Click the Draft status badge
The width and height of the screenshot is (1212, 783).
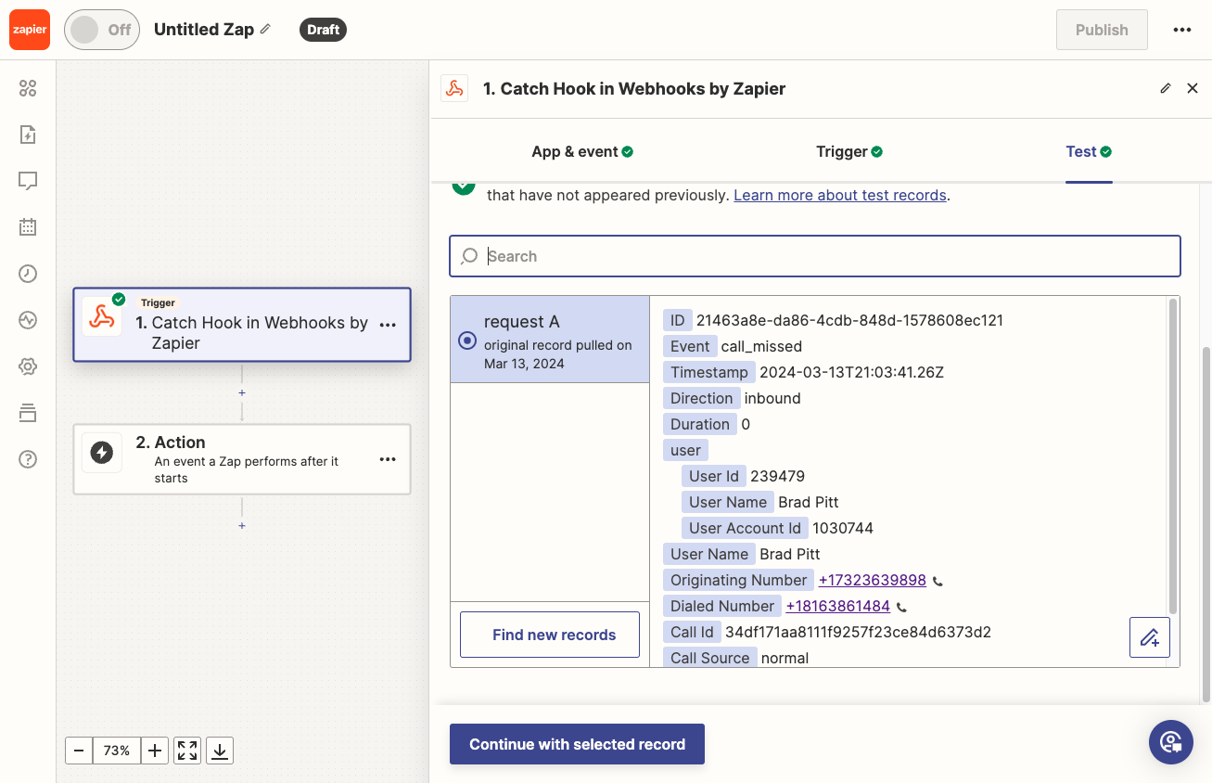[x=323, y=30]
